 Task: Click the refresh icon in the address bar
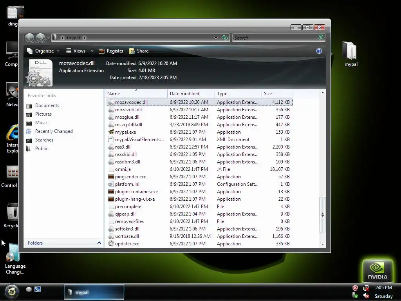pos(225,38)
